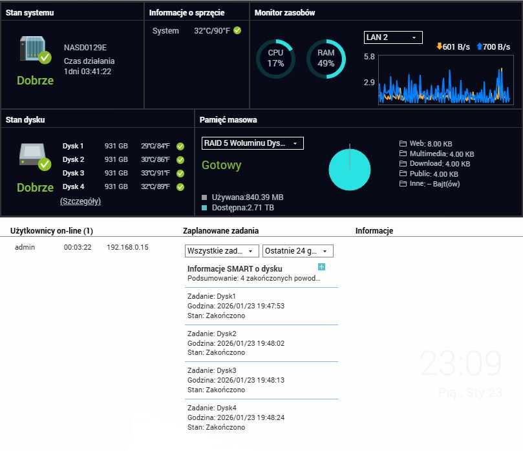Viewport: 523px width, 451px height.
Task: Click the 601 B/s download rate
Action: (456, 47)
